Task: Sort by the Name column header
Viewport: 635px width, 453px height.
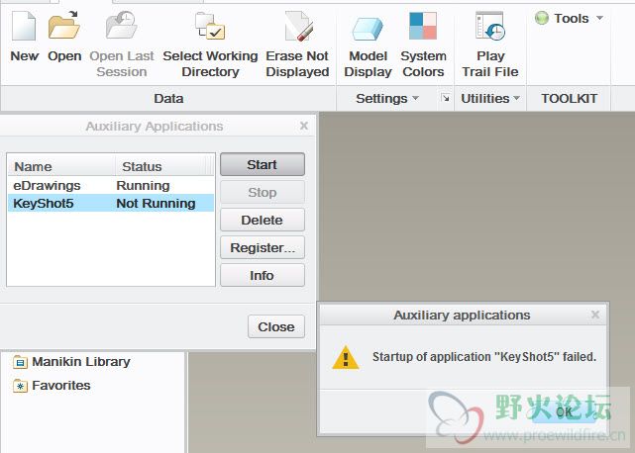Action: [60, 166]
